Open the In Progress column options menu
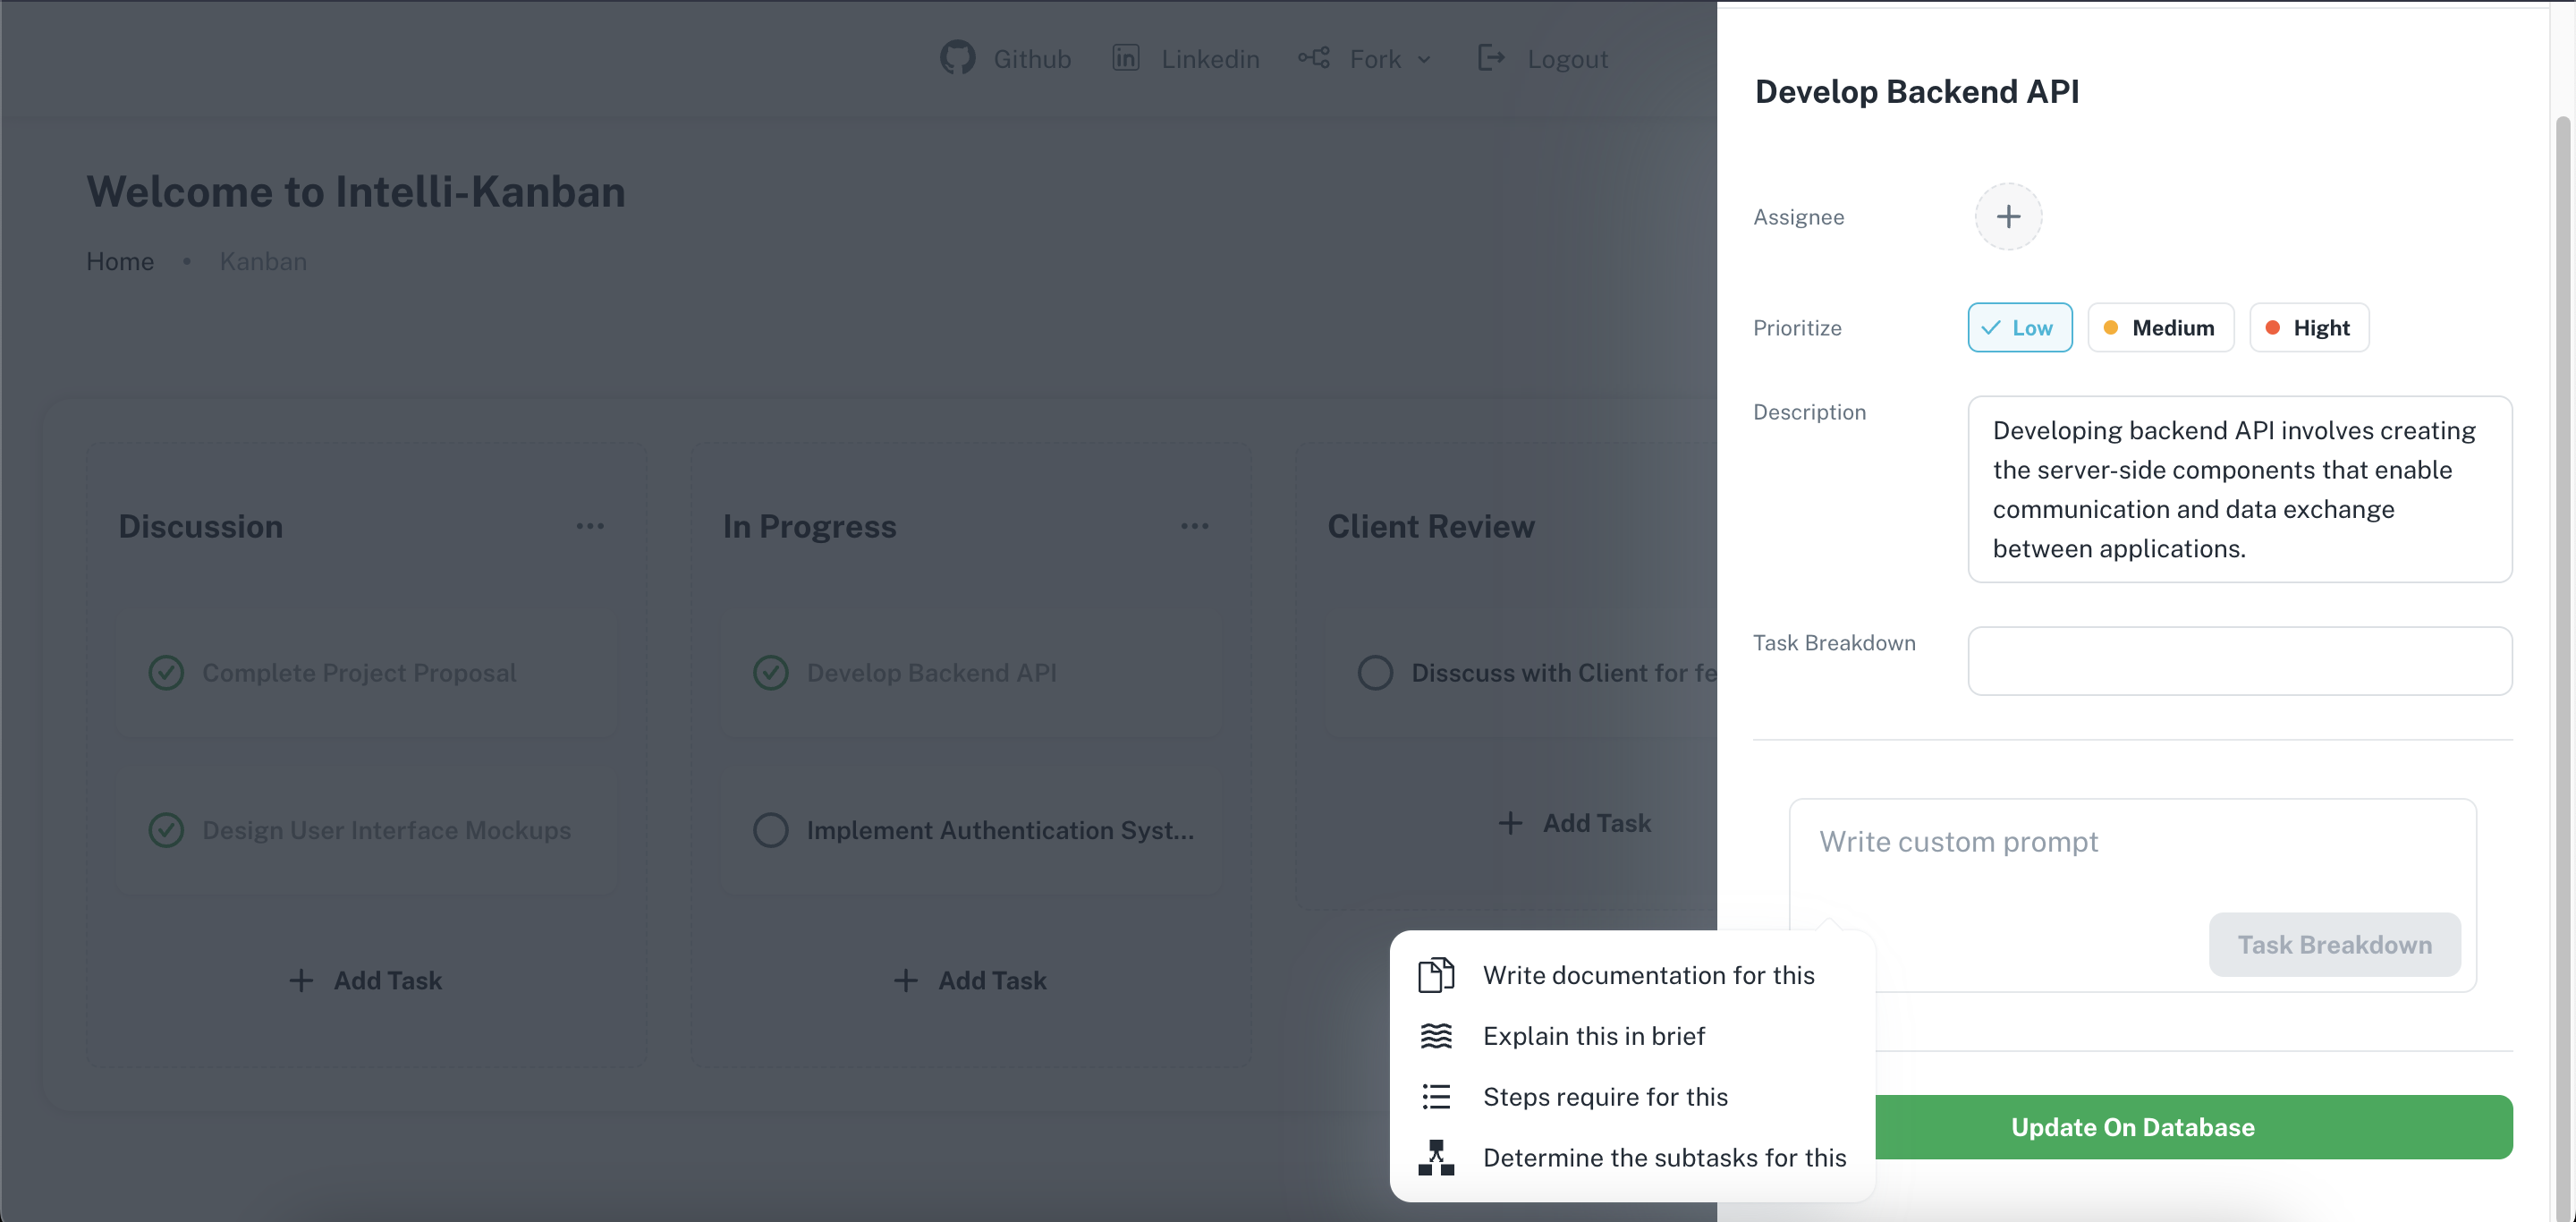 (1195, 525)
